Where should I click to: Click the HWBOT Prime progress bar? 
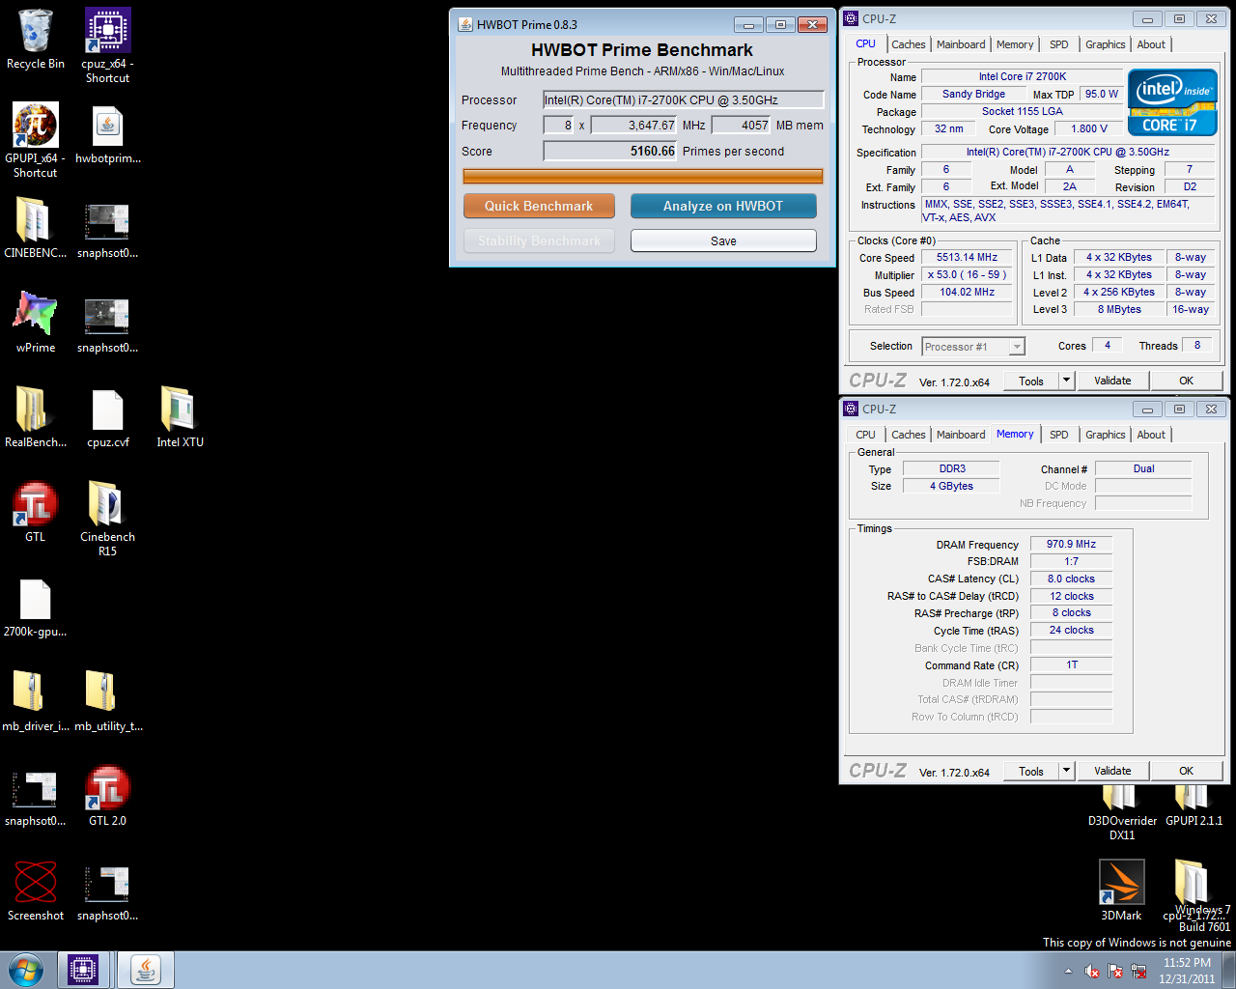point(643,176)
